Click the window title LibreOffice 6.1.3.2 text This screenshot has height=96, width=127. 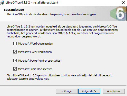[32, 3]
